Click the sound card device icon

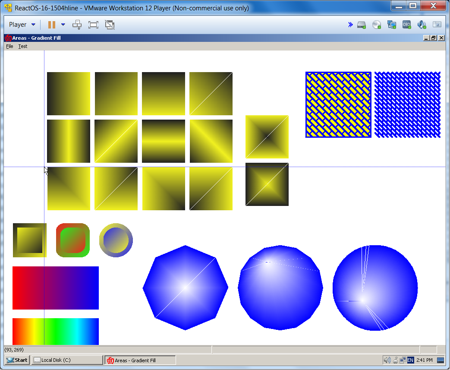[422, 25]
